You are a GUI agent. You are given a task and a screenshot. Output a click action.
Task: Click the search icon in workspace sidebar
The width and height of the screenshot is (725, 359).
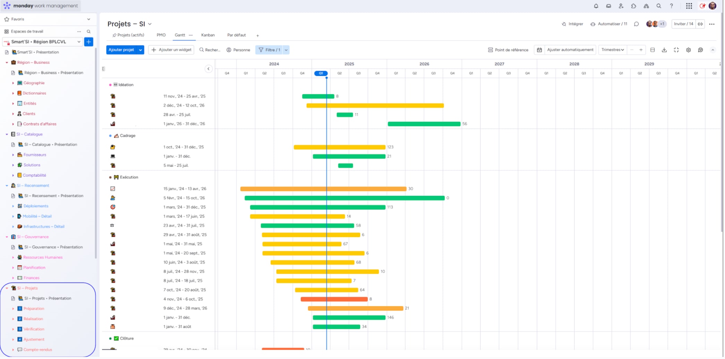[89, 32]
